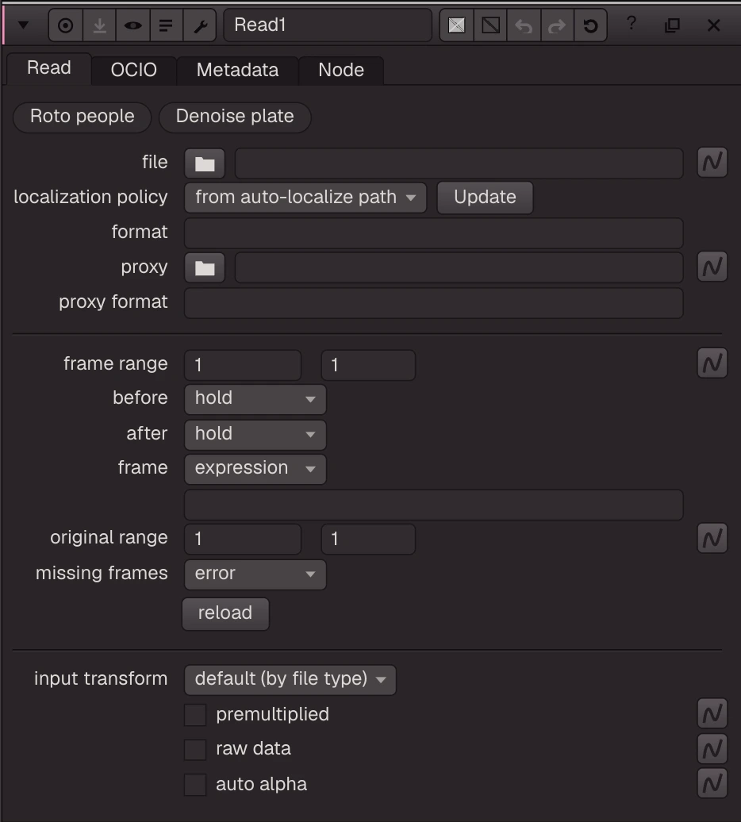
Task: Edit the node name field Read1
Action: pyautogui.click(x=328, y=25)
